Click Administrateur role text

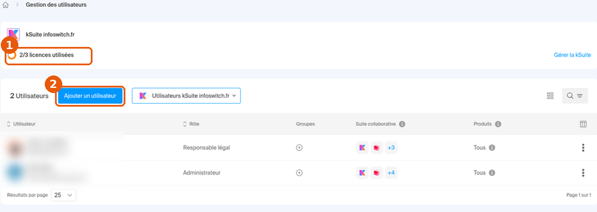point(202,173)
